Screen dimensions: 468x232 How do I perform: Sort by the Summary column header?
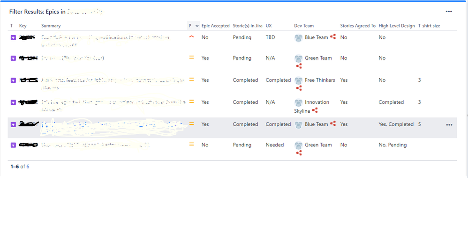(x=51, y=26)
